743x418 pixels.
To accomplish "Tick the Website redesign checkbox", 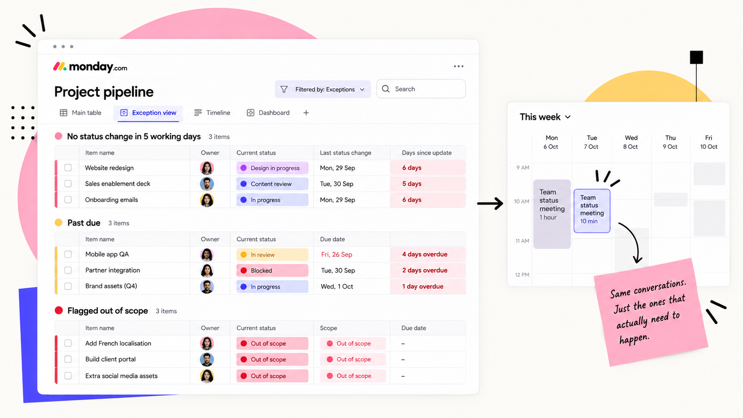I will coord(68,167).
